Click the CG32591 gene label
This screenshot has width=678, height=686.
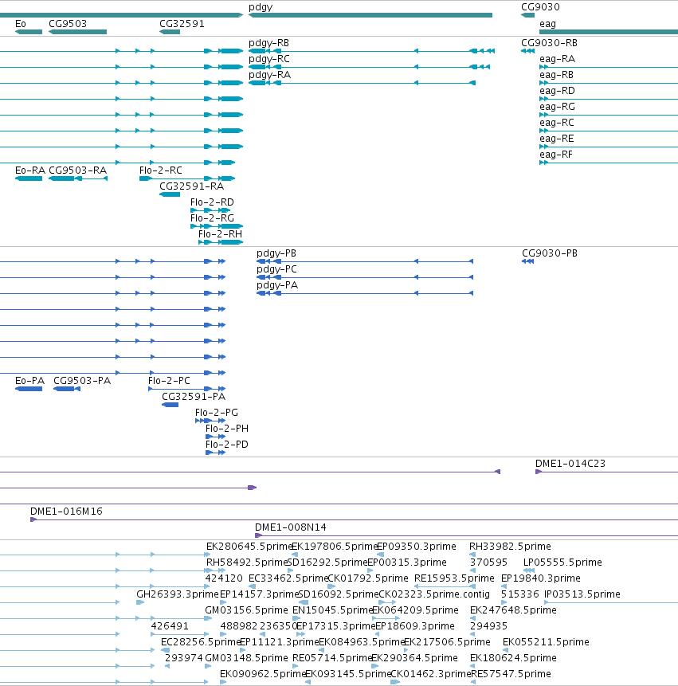coord(182,24)
